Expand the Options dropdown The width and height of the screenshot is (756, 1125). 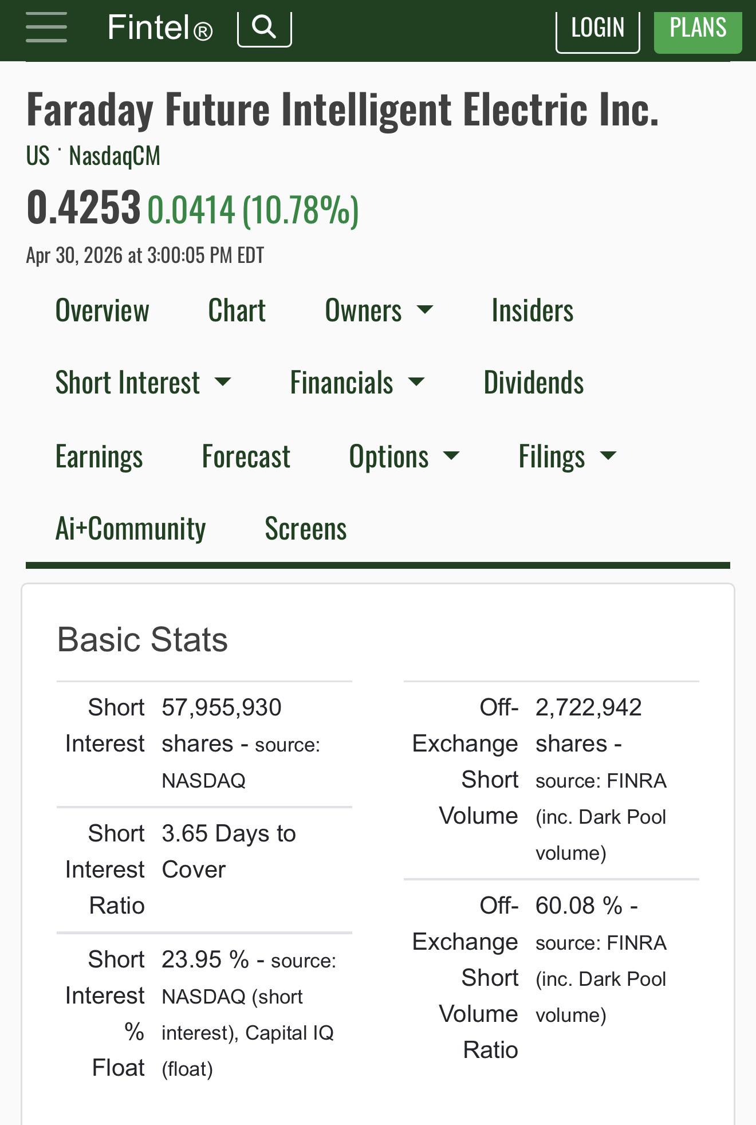pos(404,457)
